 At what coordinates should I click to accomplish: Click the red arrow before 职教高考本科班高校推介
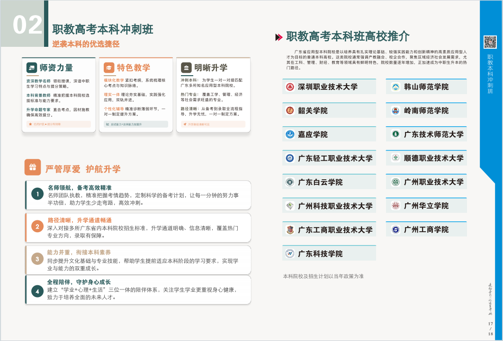click(x=279, y=37)
